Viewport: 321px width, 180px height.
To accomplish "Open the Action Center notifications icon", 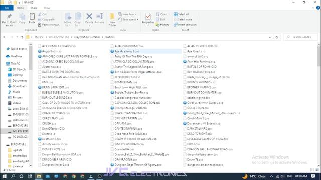I will coord(313,176).
